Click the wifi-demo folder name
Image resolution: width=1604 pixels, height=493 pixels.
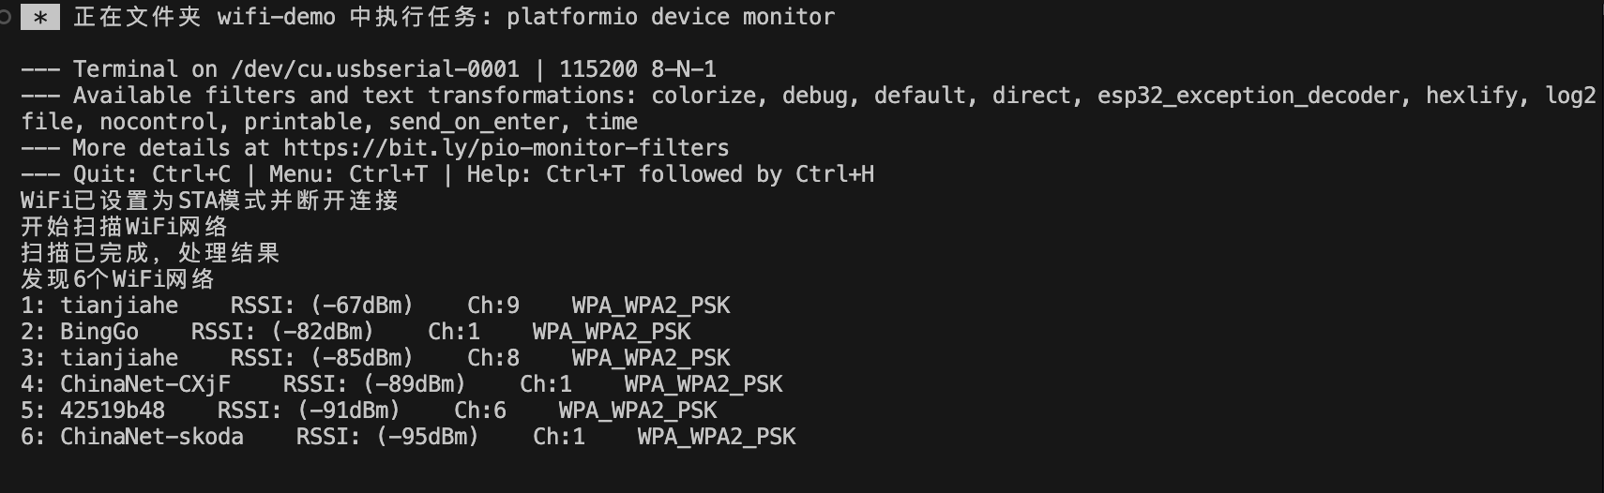[x=276, y=17]
